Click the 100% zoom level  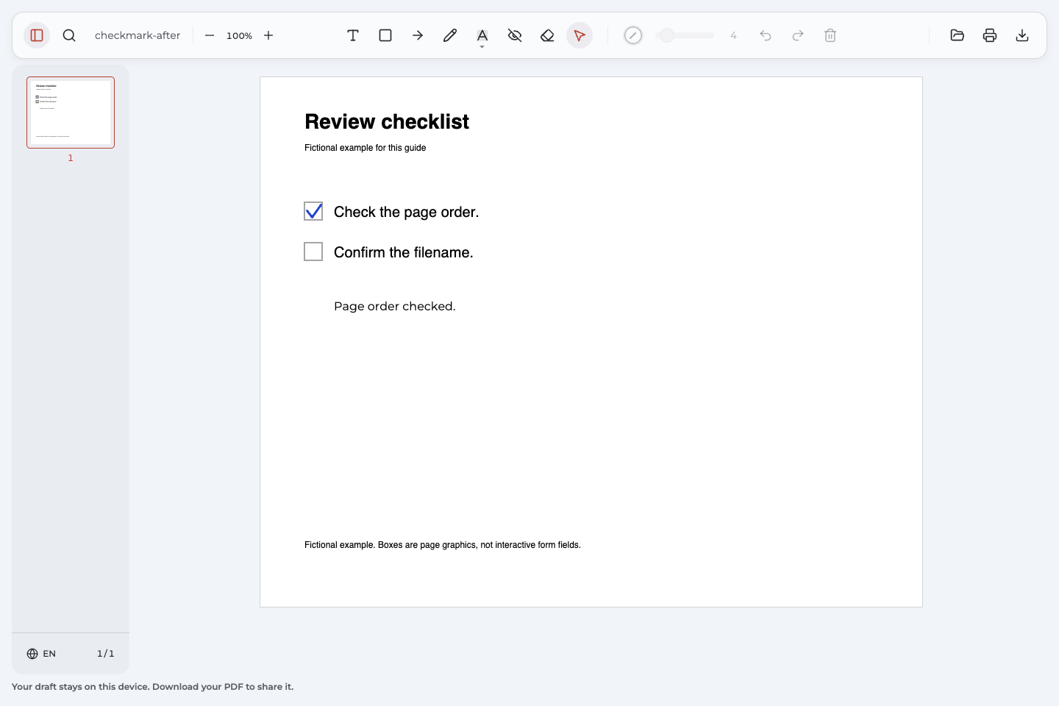pos(239,35)
